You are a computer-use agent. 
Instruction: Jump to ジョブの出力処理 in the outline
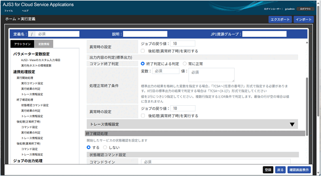(28, 161)
